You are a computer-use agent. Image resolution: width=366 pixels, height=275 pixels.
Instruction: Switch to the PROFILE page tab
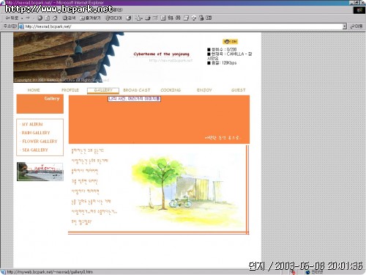tap(70, 90)
